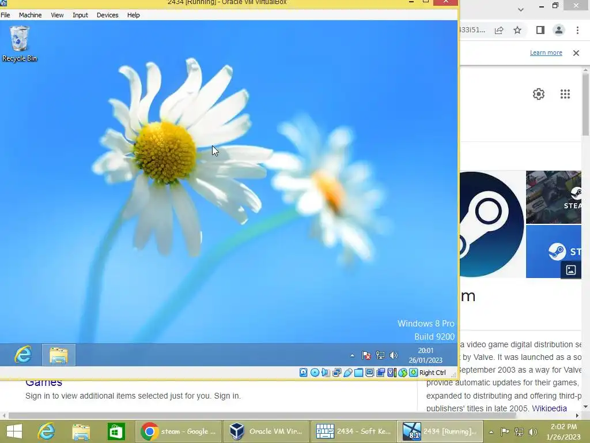Toggle Chrome side panel icon

[x=540, y=30]
